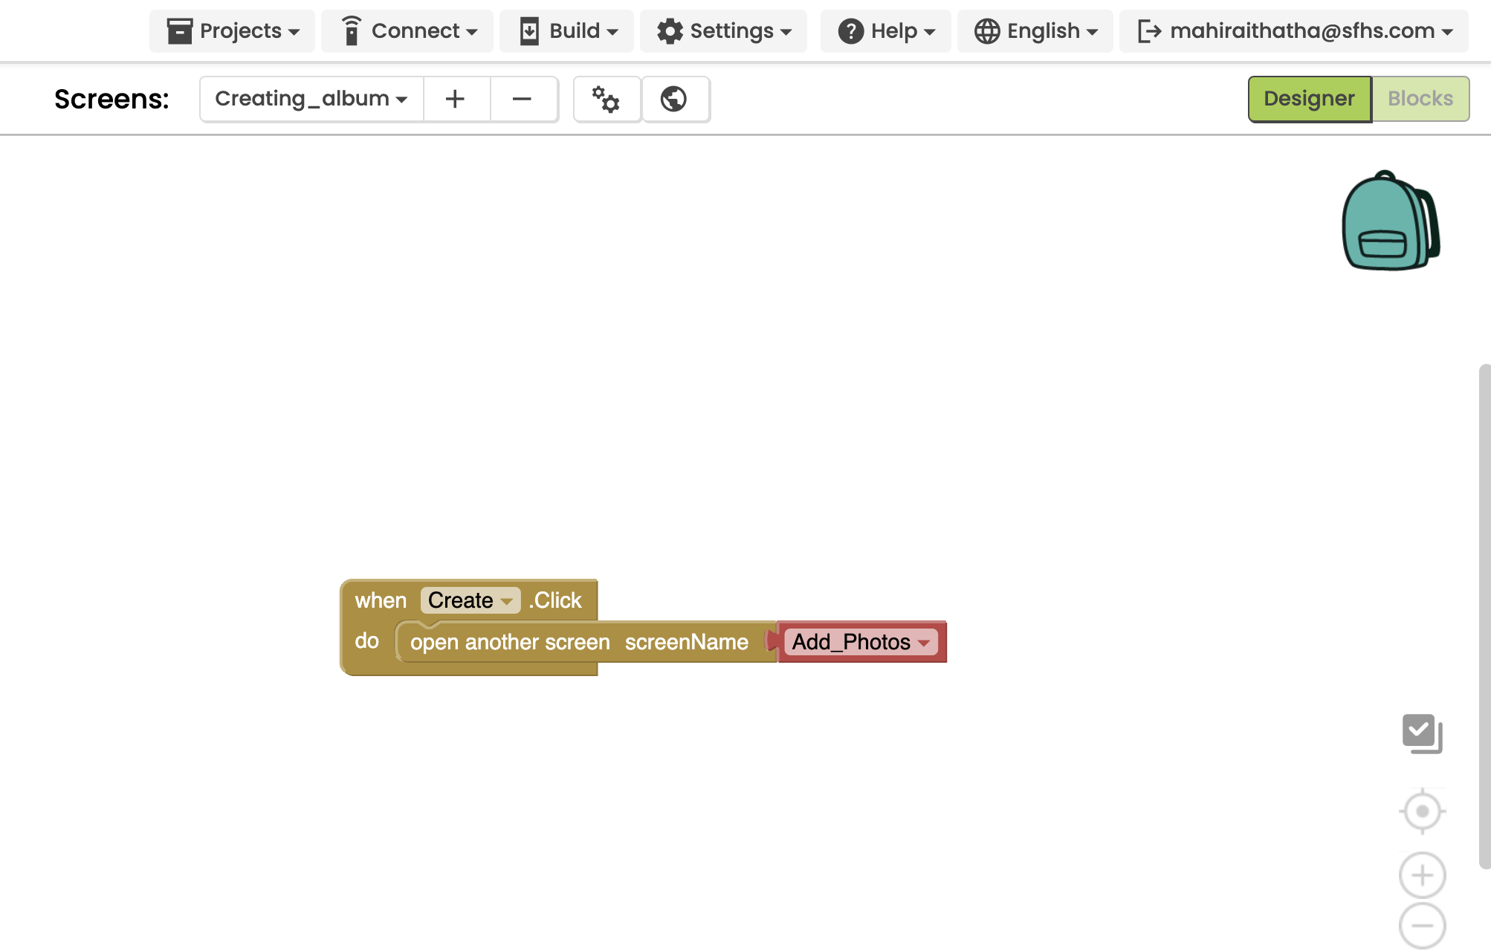
Task: Open the account email menu
Action: point(1295,31)
